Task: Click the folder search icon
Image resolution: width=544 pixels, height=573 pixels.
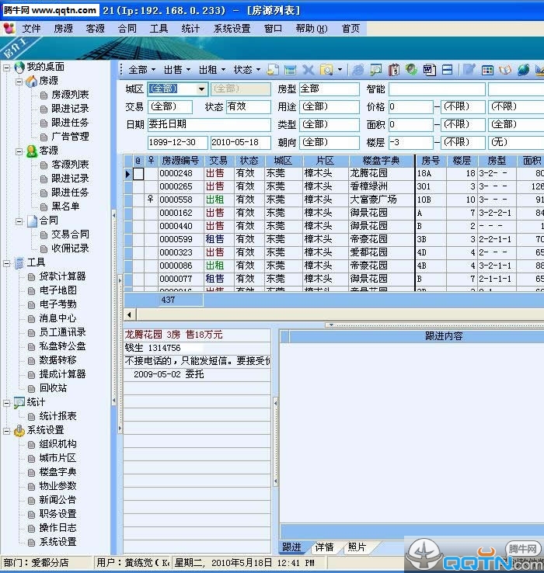Action: click(326, 69)
